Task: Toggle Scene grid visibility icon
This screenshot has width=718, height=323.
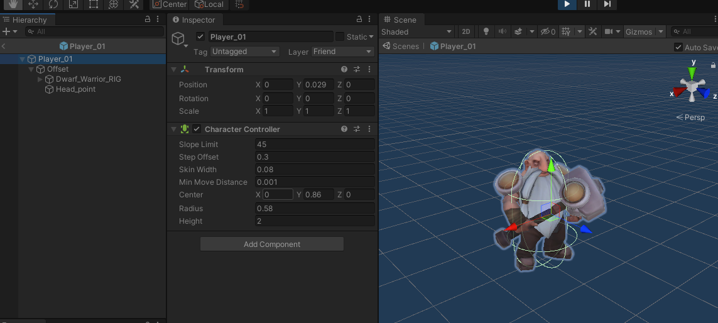Action: point(567,31)
